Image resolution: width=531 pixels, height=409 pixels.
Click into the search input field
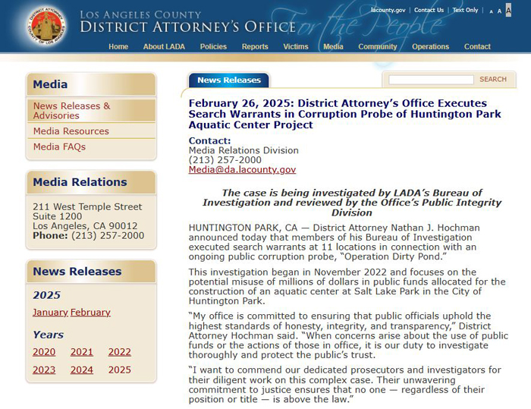point(431,80)
